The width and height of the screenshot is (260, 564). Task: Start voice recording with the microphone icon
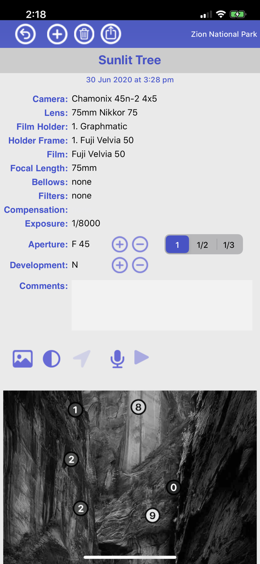pyautogui.click(x=117, y=358)
